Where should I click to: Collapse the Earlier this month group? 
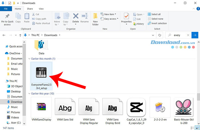29,59
